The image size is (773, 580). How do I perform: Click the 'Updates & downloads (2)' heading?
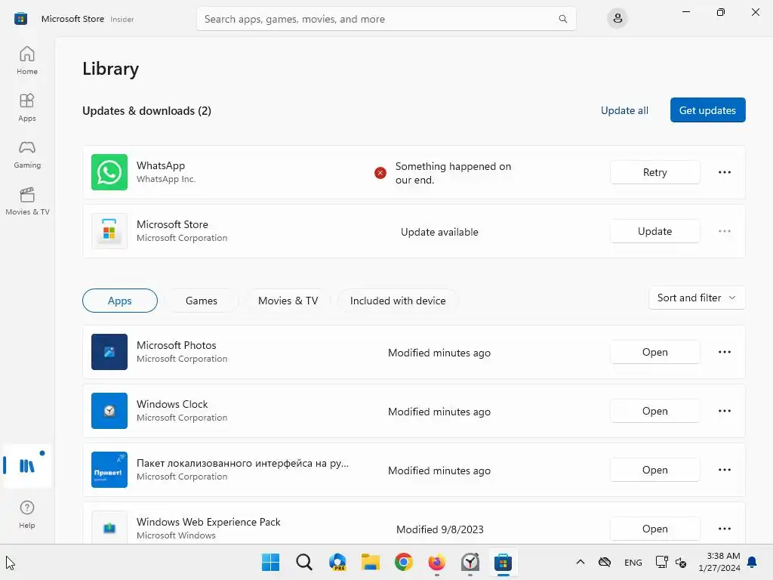tap(147, 110)
